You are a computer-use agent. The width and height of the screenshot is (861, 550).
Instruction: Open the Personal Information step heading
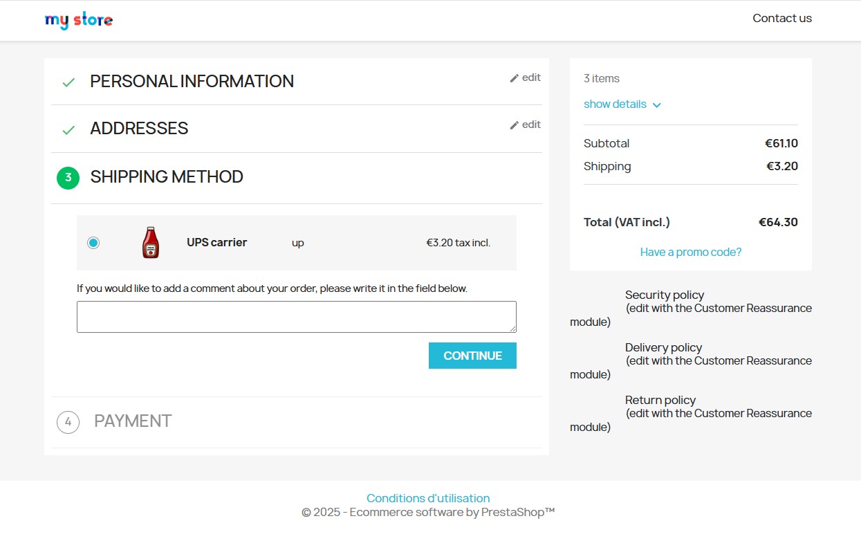point(192,82)
